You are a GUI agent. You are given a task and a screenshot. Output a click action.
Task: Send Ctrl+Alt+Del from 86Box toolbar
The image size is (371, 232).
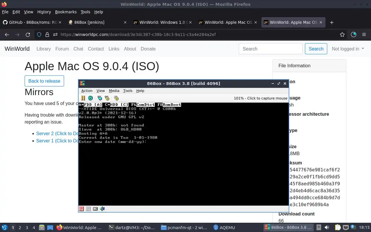(100, 98)
